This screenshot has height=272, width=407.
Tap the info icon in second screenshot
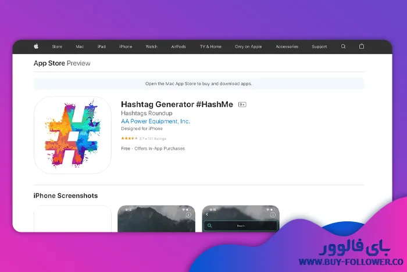tap(188, 215)
